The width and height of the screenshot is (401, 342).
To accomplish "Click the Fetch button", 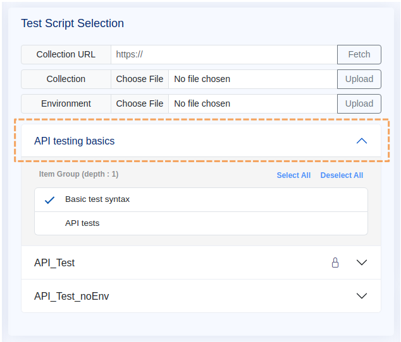I will (x=359, y=54).
